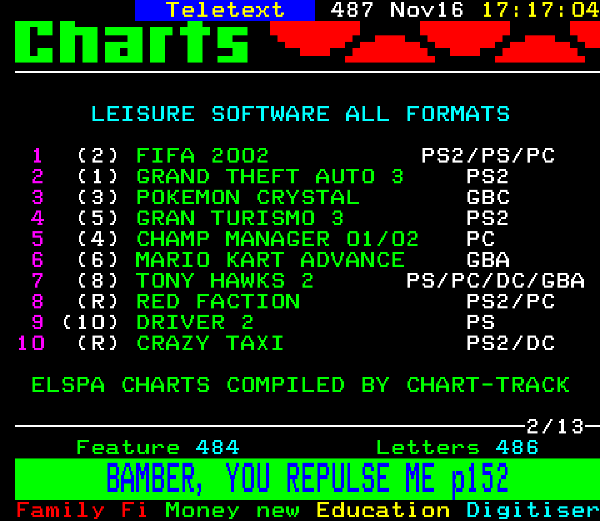Select the cyan Digitiser fastext link
Viewport: 600px width, 521px height.
point(533,511)
